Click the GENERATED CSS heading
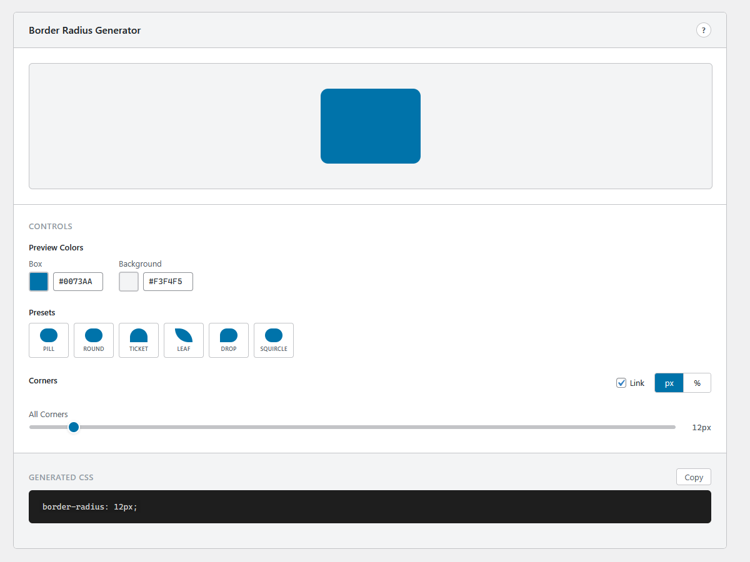 (61, 476)
